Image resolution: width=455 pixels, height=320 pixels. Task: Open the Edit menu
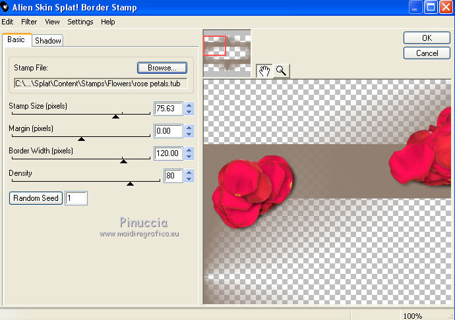7,22
